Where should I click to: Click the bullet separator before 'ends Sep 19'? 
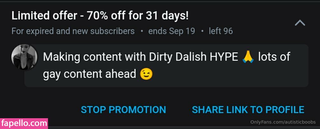pos(142,31)
